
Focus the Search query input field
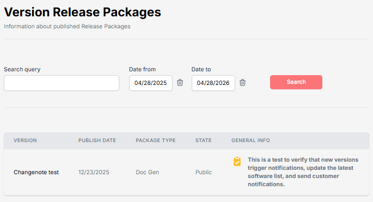point(62,83)
